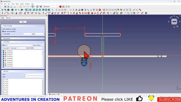The width and height of the screenshot is (181, 102).
Task: Open the Sketcher workbench dropdown
Action: [51, 7]
